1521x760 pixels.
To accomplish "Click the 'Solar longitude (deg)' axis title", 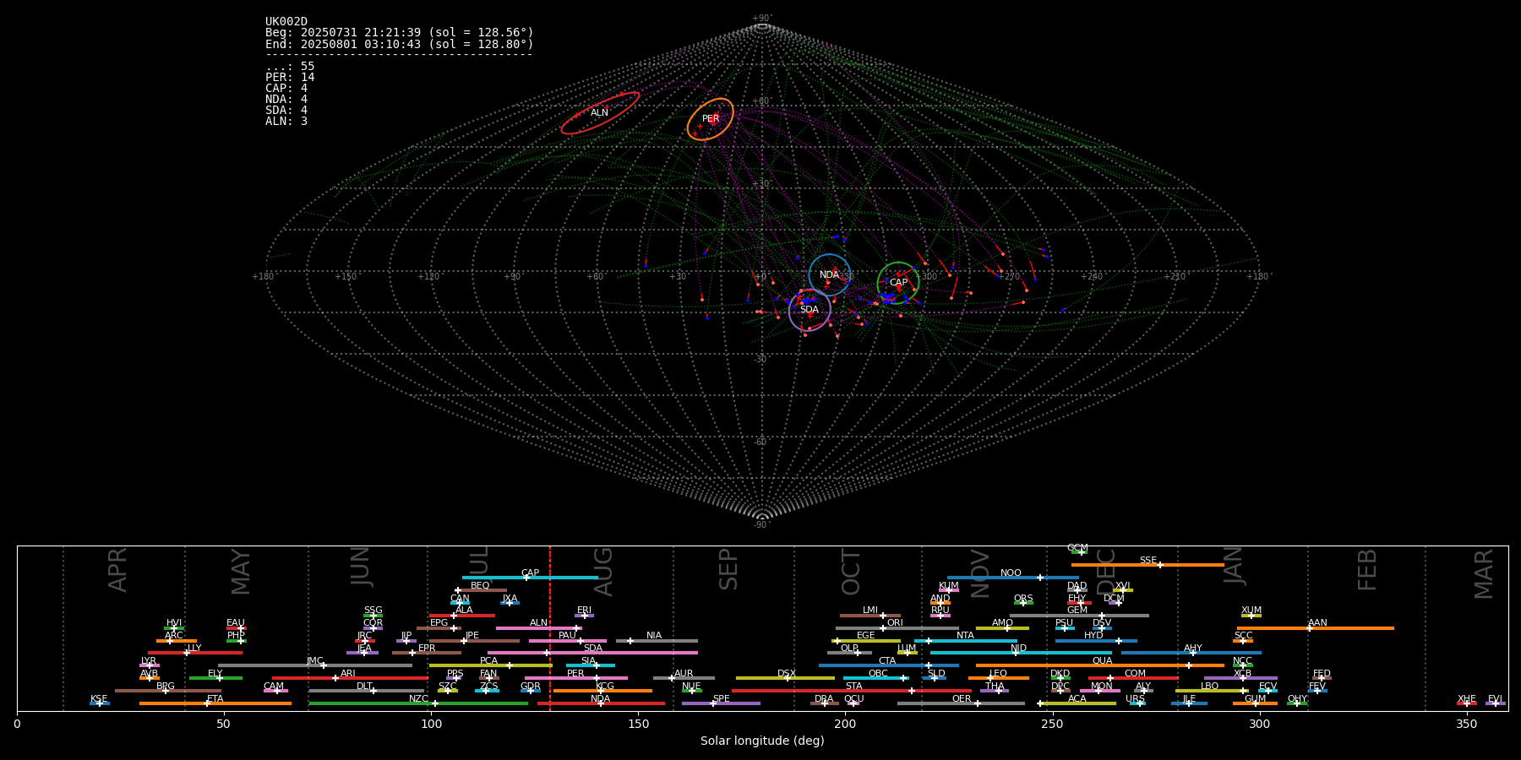I will (762, 741).
